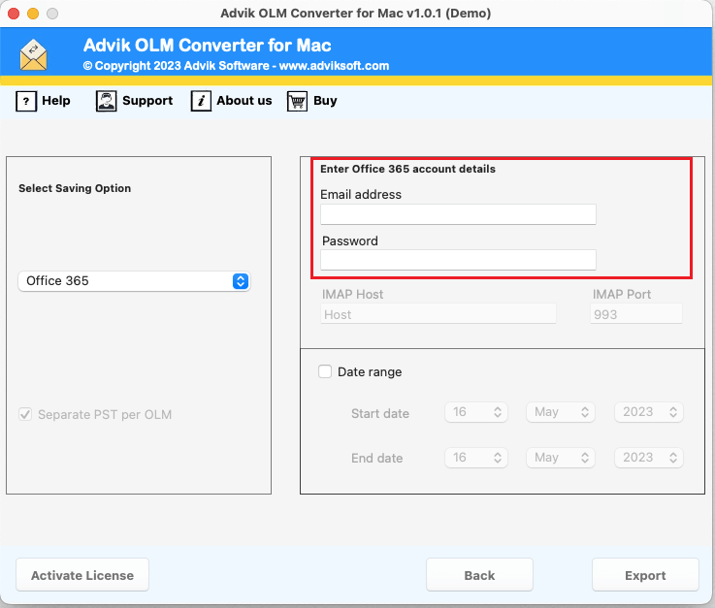Close the window with red button

[x=14, y=14]
